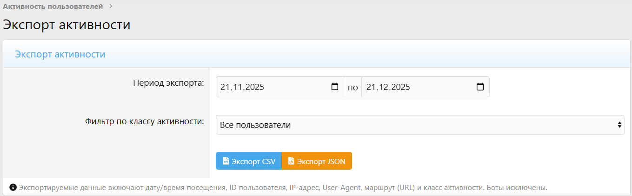Click the CSV file icon on export button

click(226, 161)
